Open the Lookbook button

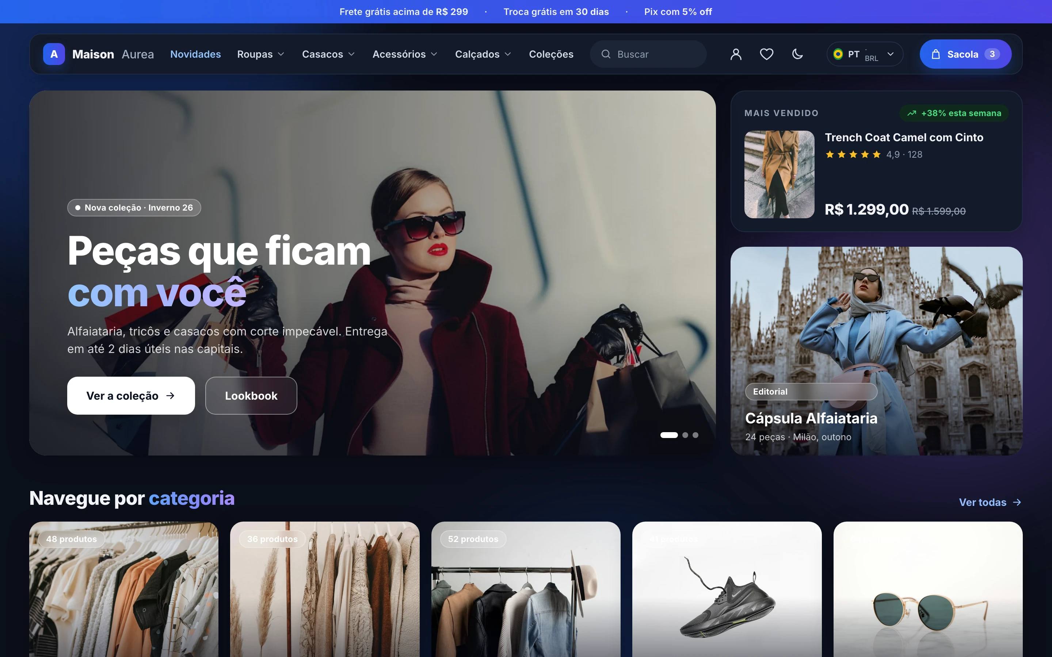(x=251, y=395)
